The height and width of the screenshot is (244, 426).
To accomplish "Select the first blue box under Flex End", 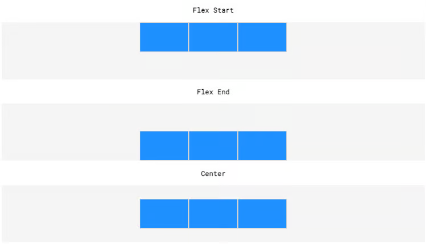I will [x=164, y=146].
